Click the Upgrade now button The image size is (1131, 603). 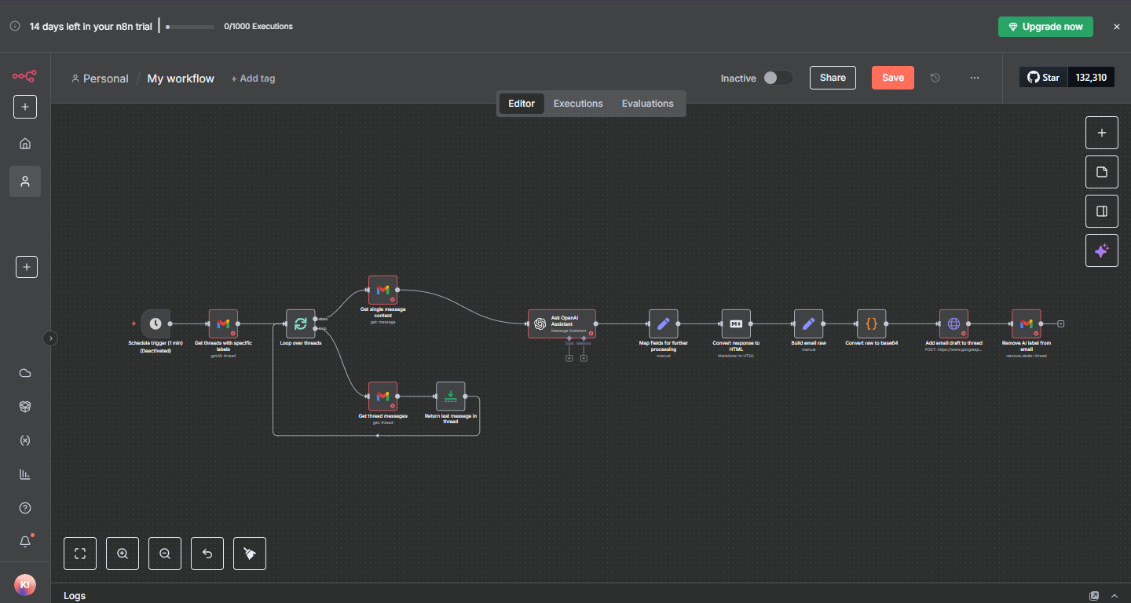point(1045,27)
